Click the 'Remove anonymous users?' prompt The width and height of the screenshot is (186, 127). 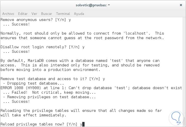point(36,20)
